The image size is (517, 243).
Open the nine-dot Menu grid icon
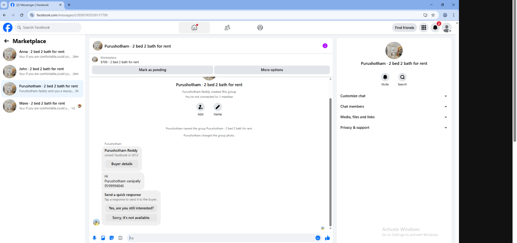[424, 28]
